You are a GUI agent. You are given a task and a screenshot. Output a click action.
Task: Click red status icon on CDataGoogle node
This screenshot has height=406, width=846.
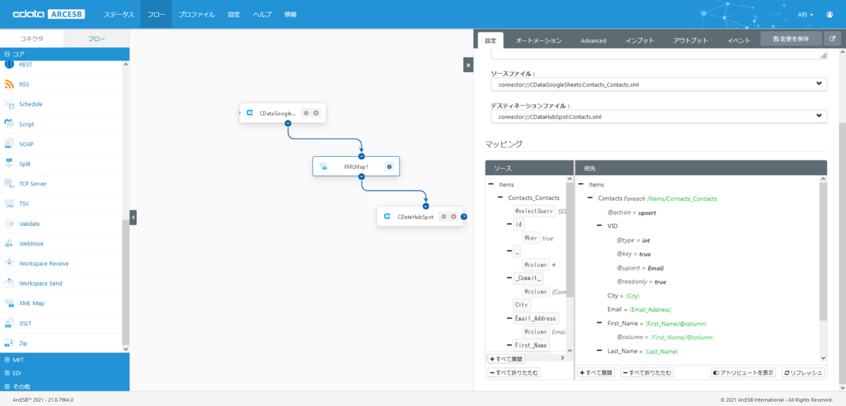[x=316, y=113]
